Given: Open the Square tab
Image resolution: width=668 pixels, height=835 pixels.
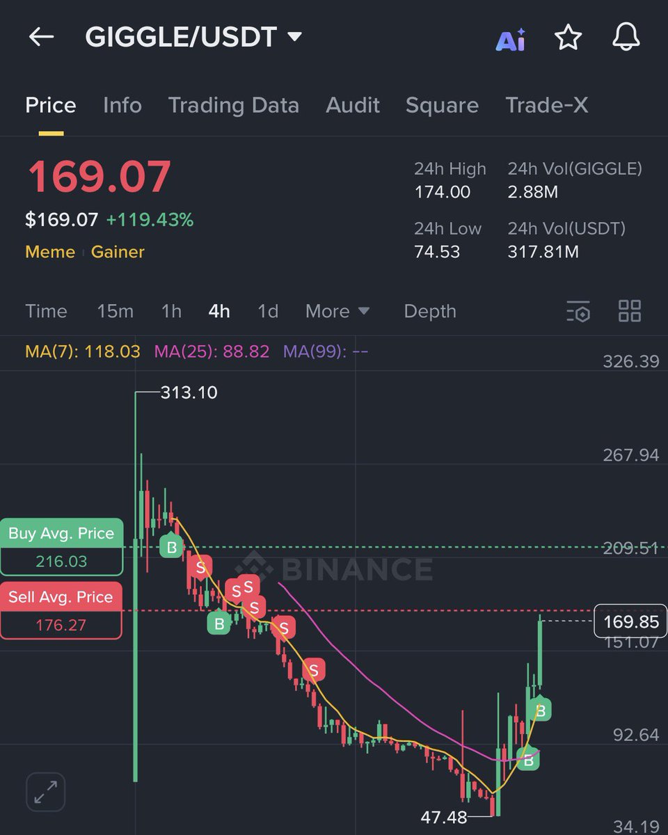Looking at the screenshot, I should [442, 106].
